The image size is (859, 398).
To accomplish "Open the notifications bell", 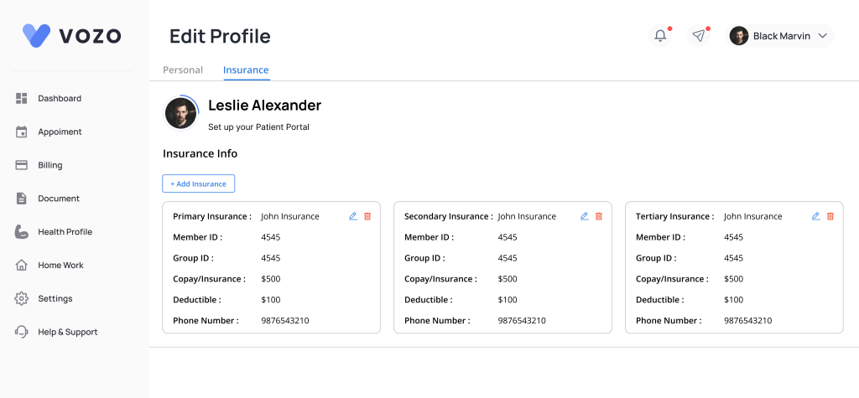I will (661, 35).
